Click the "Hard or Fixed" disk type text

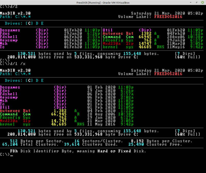[114, 151]
